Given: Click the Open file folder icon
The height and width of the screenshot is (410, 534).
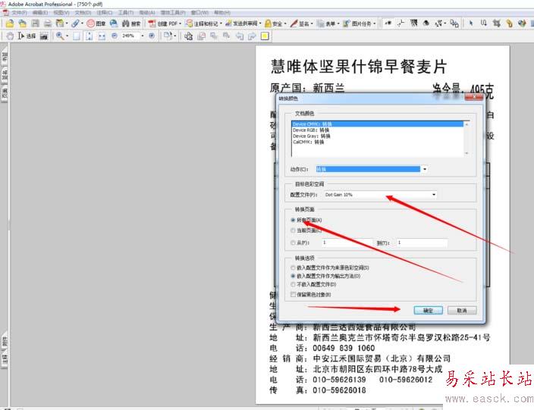Looking at the screenshot, I should [10, 23].
